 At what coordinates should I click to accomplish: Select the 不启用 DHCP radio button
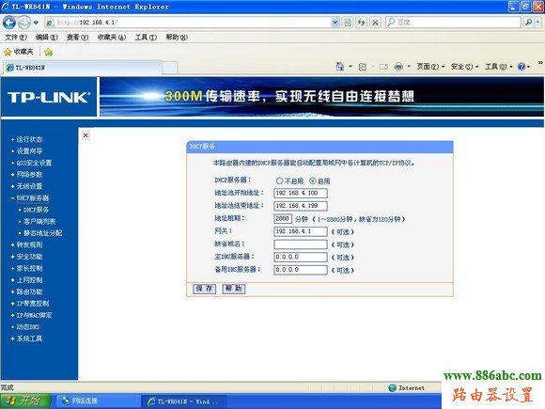pos(279,181)
